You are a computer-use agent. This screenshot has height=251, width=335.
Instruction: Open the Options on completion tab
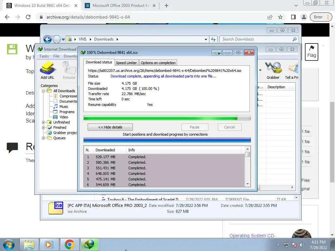coord(158,63)
